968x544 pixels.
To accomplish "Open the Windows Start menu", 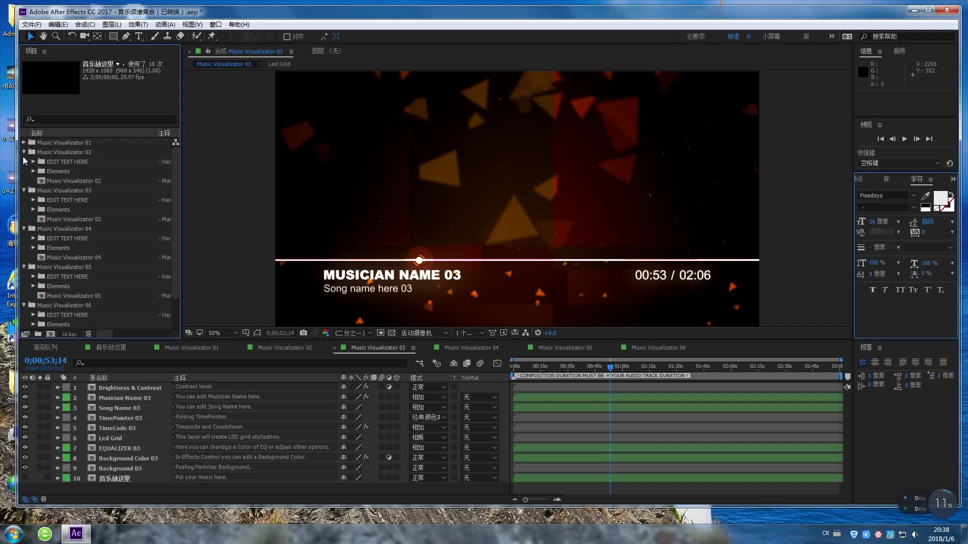I will point(13,533).
